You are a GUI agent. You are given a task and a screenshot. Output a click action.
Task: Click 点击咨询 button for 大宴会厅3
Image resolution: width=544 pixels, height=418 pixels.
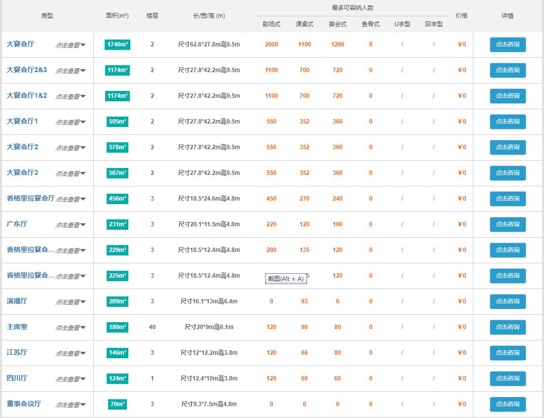[x=507, y=173]
